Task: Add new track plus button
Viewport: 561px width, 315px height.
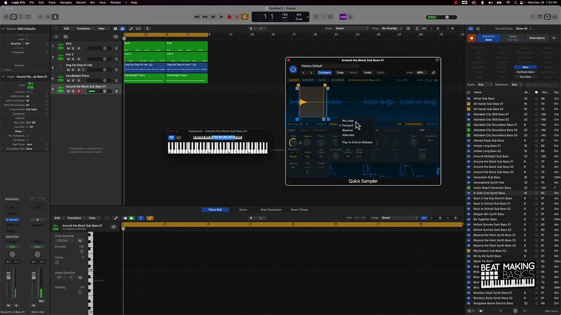Action: tap(56, 37)
